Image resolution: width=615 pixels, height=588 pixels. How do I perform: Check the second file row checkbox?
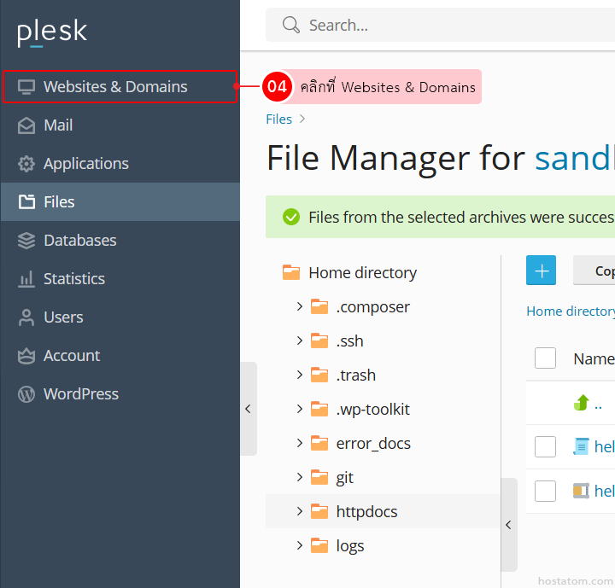545,491
